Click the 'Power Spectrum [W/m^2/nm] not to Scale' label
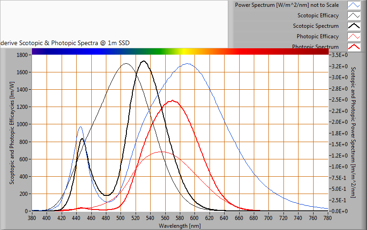The width and height of the screenshot is (367, 230). 287,5
